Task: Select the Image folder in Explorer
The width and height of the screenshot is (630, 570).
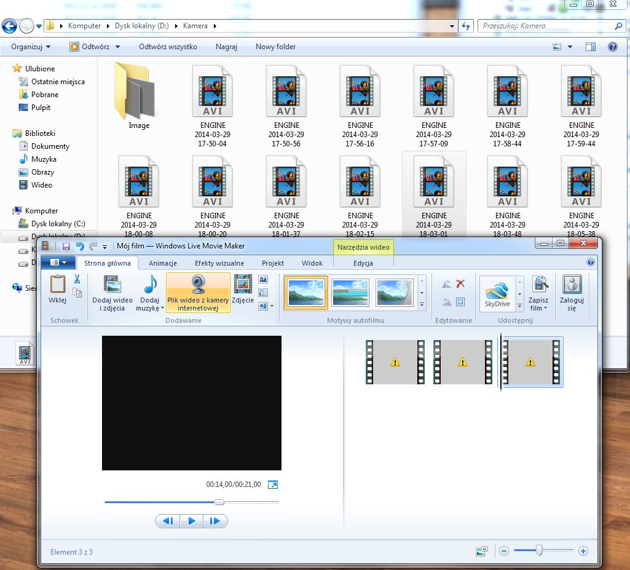Action: pos(139,96)
